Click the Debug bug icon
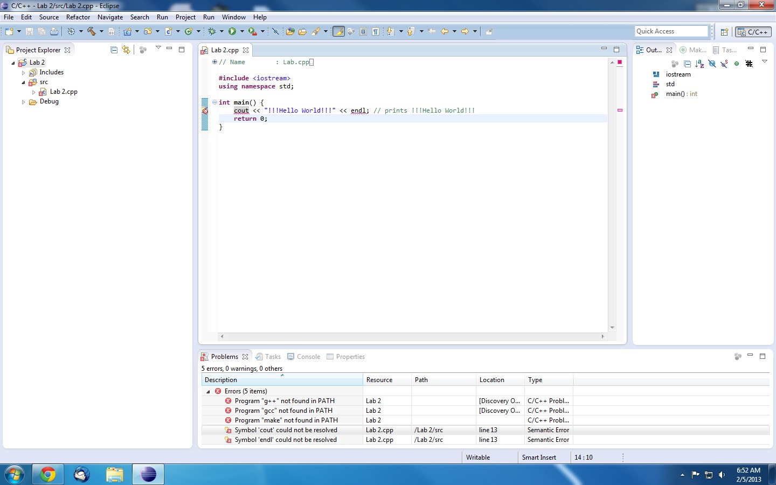 pyautogui.click(x=212, y=32)
